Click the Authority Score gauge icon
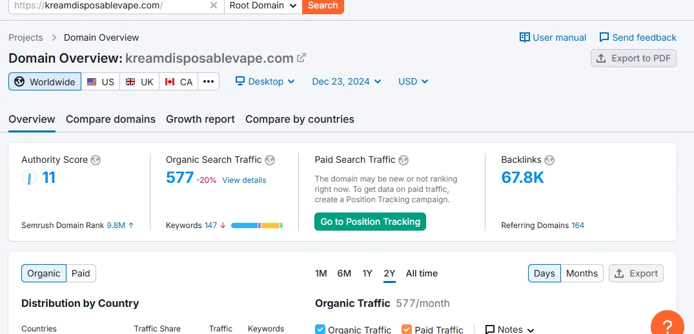Viewport: 694px width, 334px height. coord(29,178)
